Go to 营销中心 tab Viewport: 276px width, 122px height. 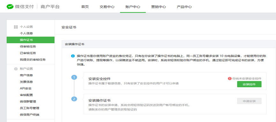[x=159, y=7]
